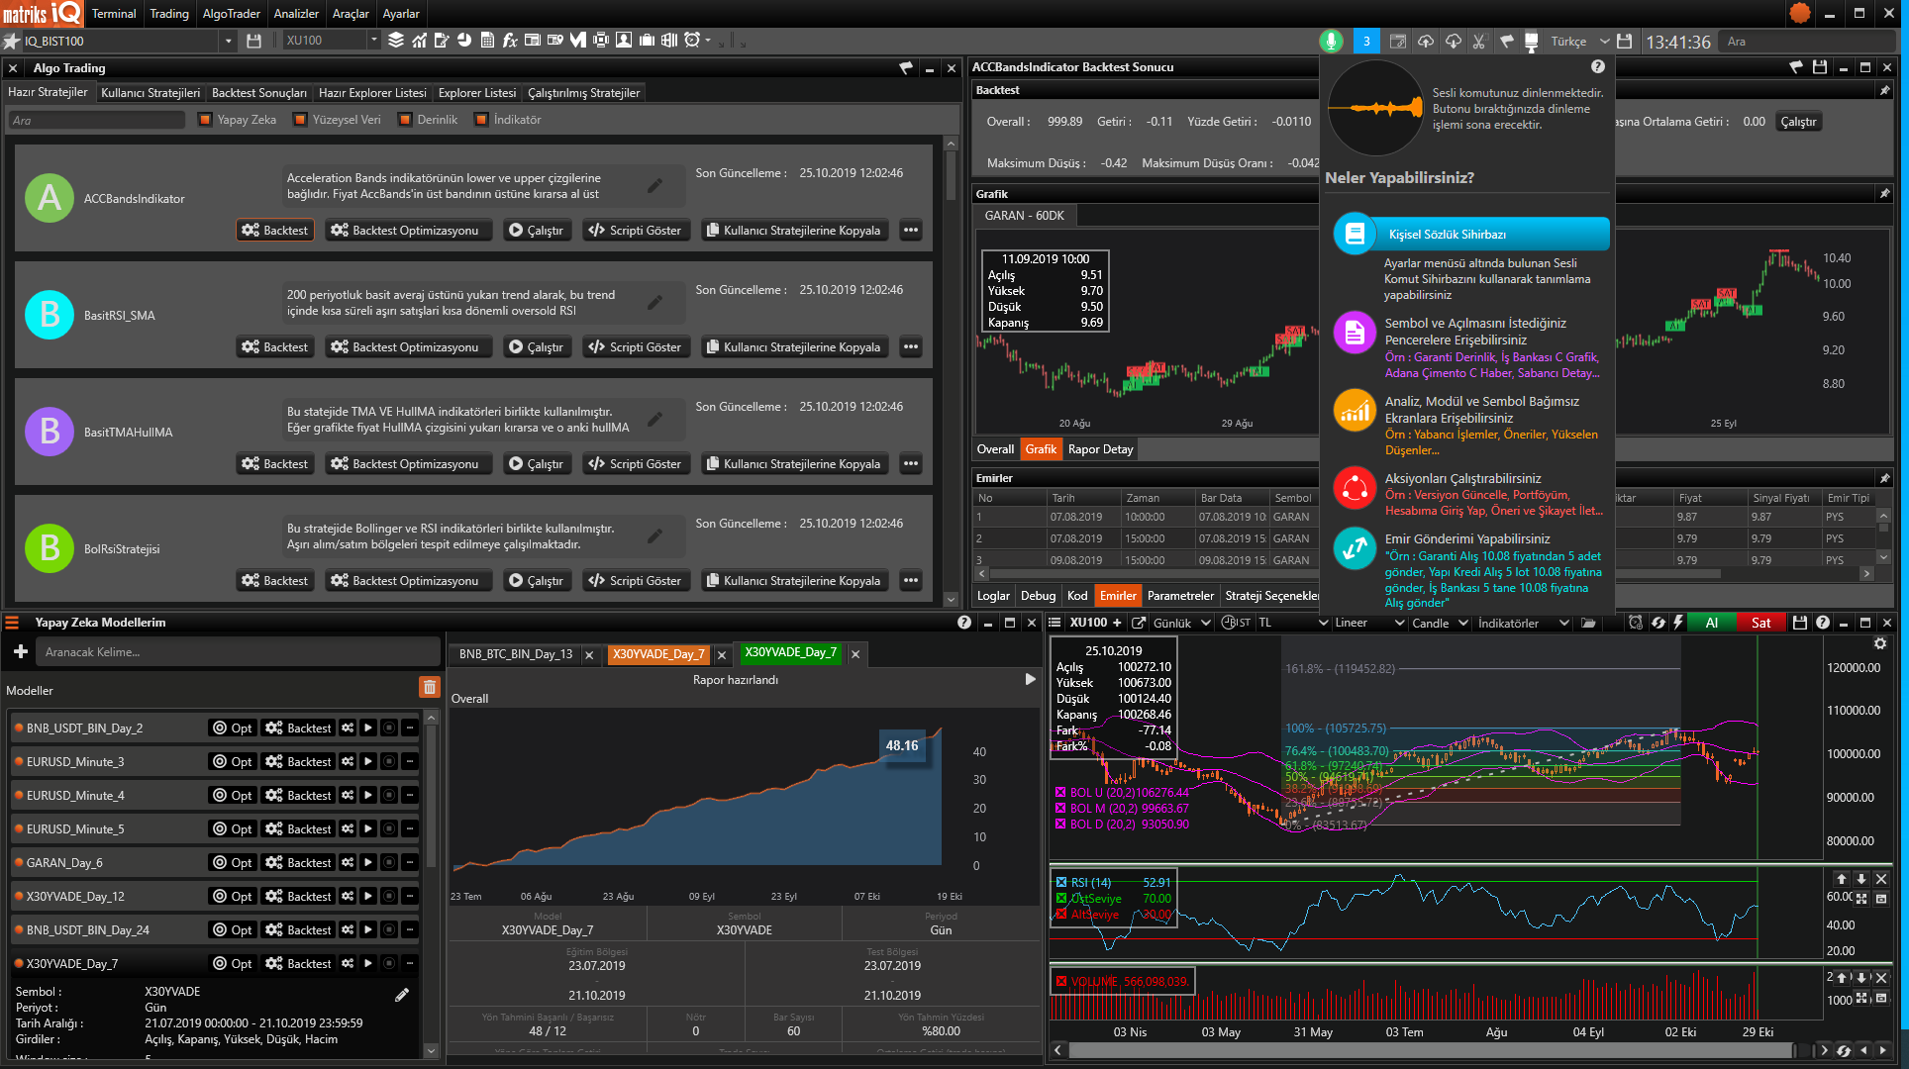Toggle the Yapay Zeka filter checkbox

click(205, 120)
